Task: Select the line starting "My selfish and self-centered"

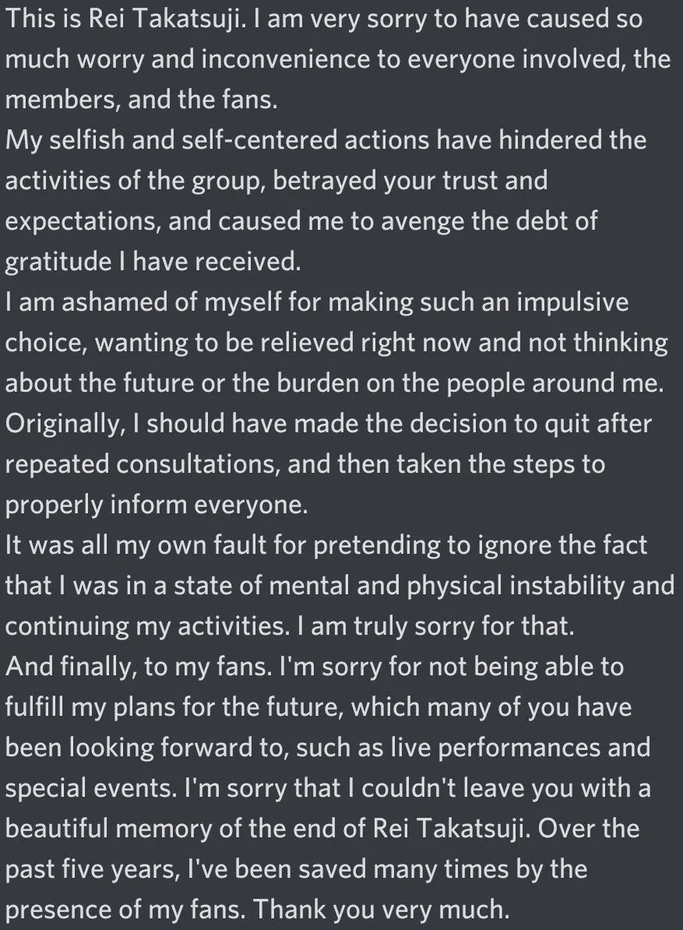Action: [x=326, y=140]
